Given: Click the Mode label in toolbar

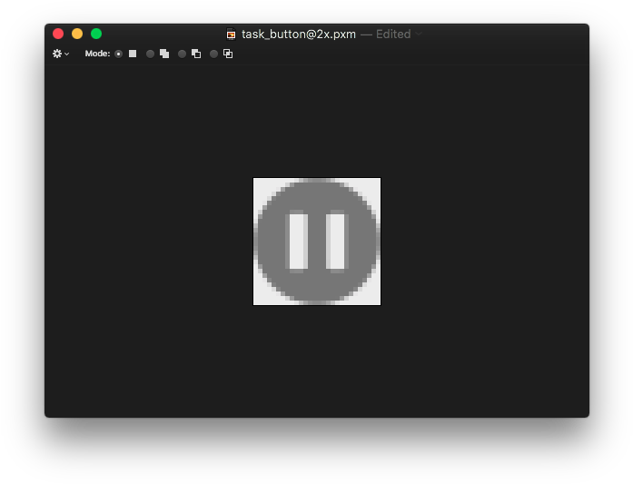Looking at the screenshot, I should click(97, 54).
